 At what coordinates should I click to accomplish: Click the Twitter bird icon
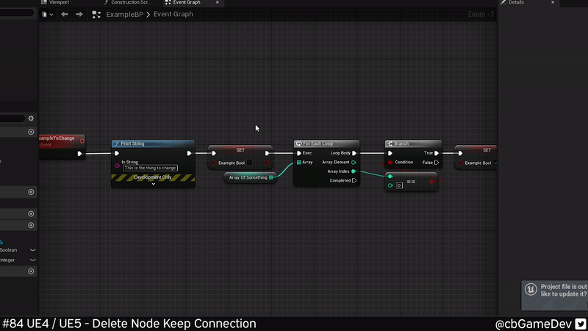point(581,324)
